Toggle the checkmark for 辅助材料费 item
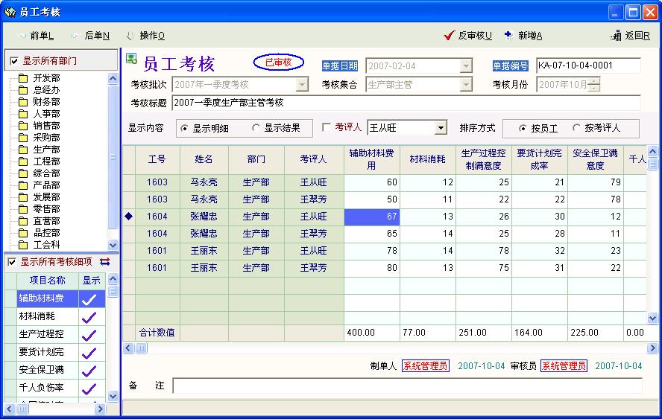The height and width of the screenshot is (419, 662). click(89, 298)
